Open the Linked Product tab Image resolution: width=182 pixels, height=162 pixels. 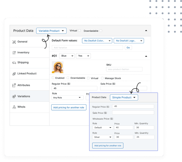point(30,73)
